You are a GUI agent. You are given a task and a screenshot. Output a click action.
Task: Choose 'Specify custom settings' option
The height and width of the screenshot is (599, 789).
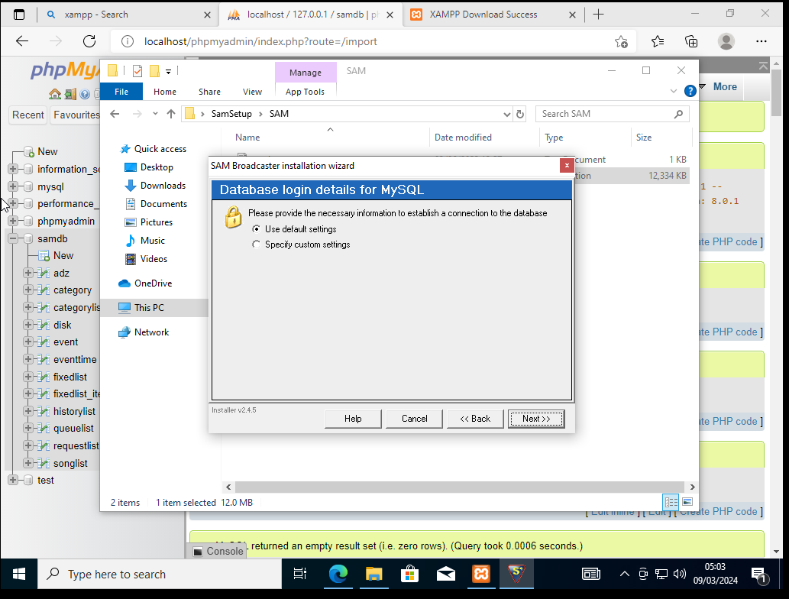(x=256, y=244)
